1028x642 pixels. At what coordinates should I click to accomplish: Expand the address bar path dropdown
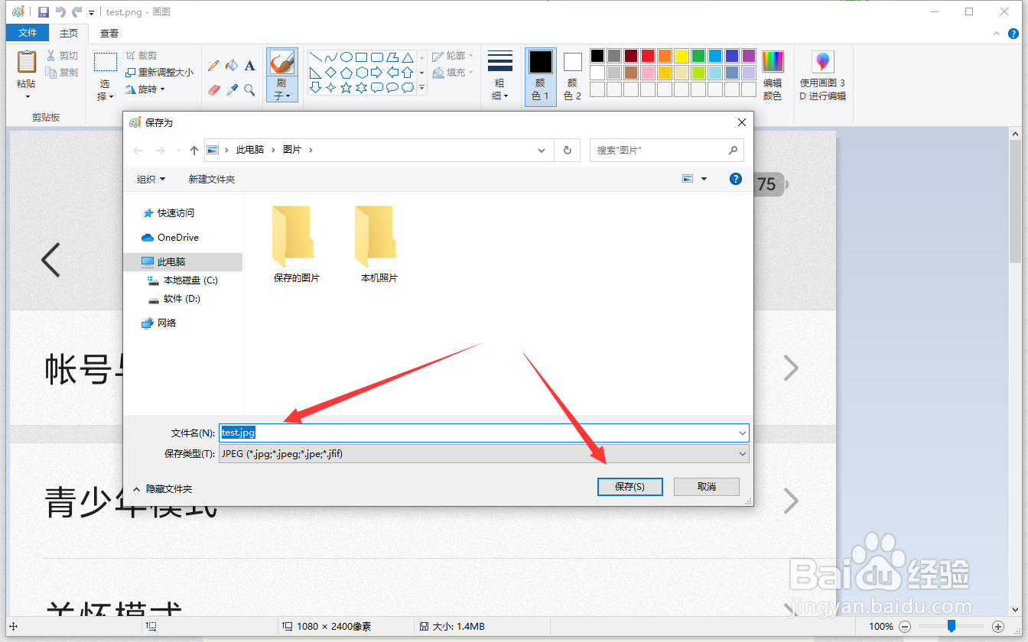click(542, 151)
